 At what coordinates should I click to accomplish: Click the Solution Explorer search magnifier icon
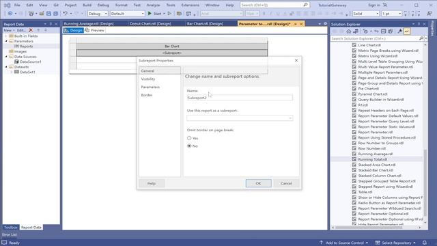coord(421,38)
